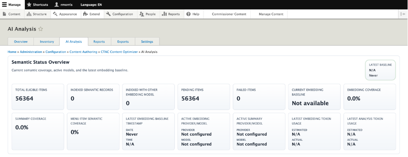Click the Extend puzzle icon
The height and width of the screenshot is (157, 408).
pos(85,14)
